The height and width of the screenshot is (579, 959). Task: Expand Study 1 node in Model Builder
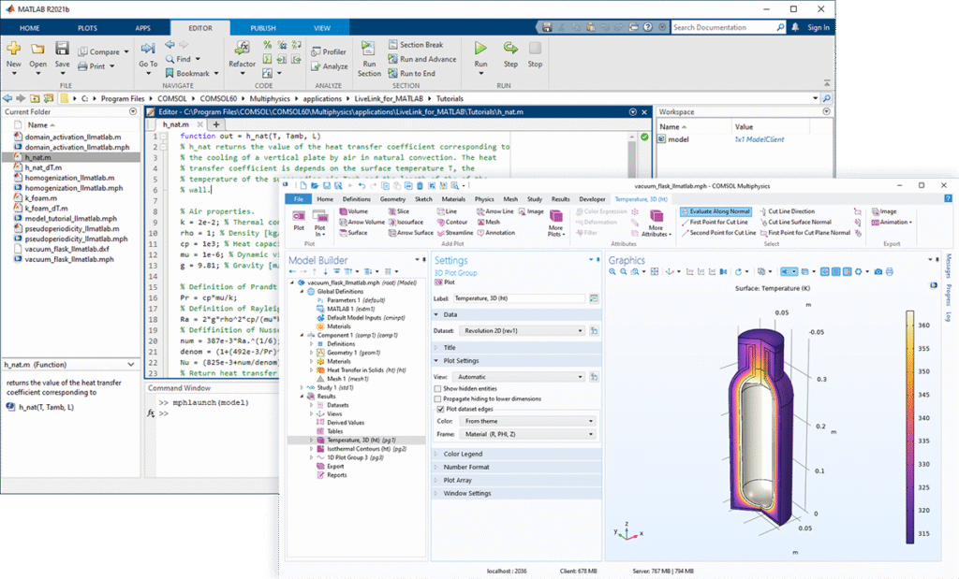tap(302, 387)
